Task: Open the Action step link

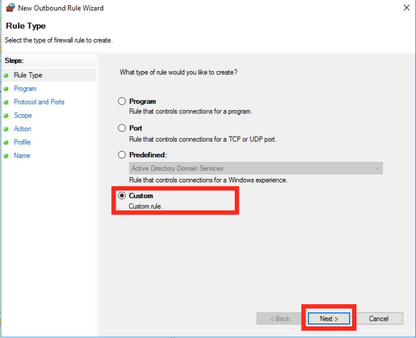Action: click(x=22, y=129)
